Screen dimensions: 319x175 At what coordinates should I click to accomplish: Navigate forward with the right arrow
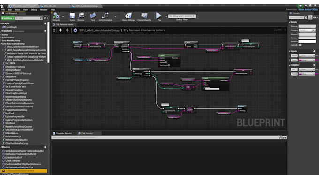(67, 30)
